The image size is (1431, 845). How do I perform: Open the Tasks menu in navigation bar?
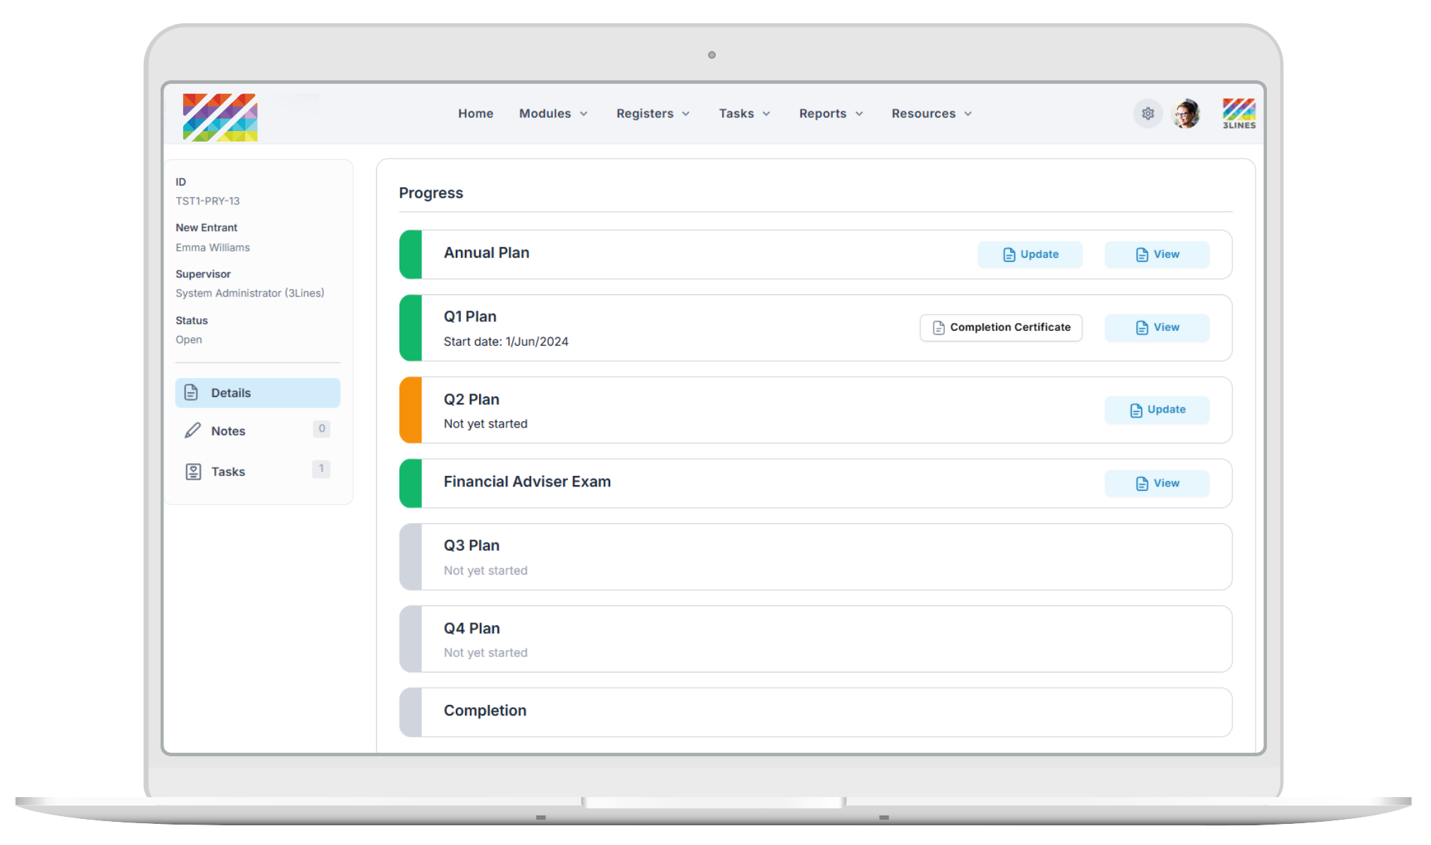pos(744,113)
